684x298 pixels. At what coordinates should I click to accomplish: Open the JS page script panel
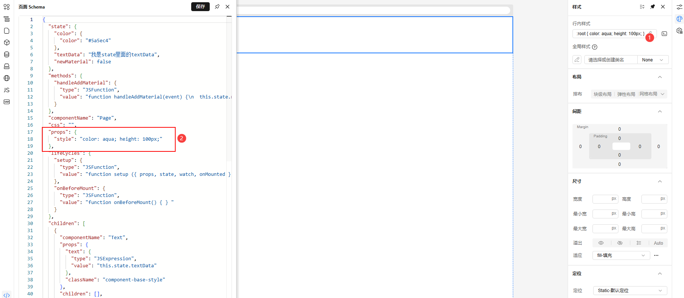click(7, 90)
